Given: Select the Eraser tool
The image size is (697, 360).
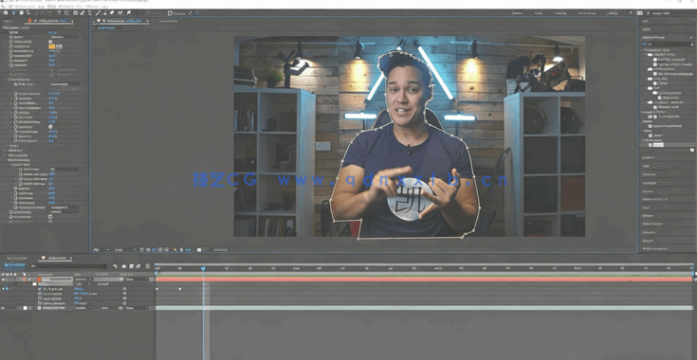Looking at the screenshot, I should 112,13.
